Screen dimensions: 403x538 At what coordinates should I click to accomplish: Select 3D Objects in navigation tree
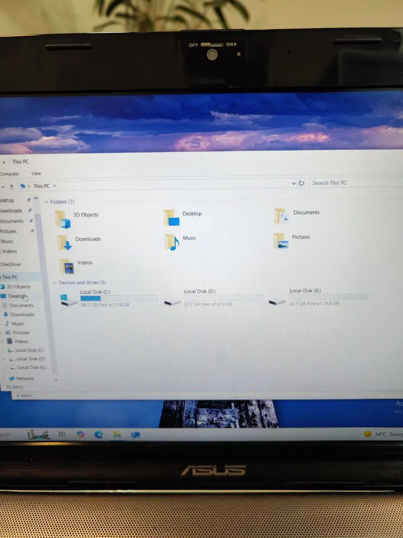[19, 287]
